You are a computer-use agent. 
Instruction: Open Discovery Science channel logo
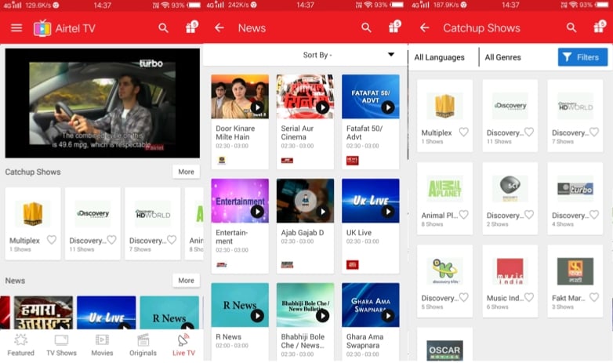510,188
